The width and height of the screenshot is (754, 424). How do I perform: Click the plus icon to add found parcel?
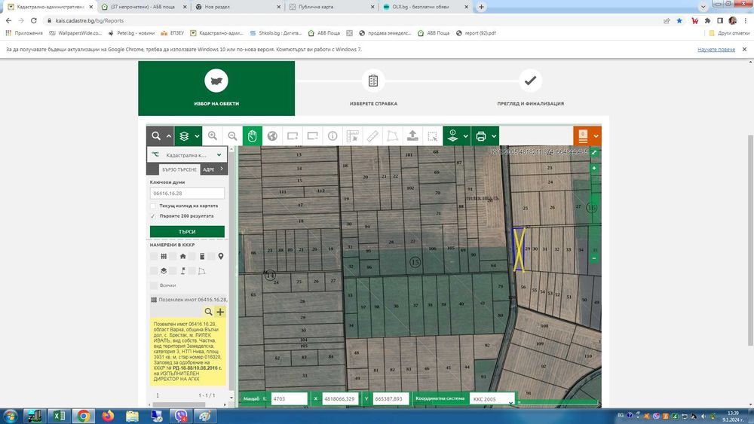click(220, 312)
